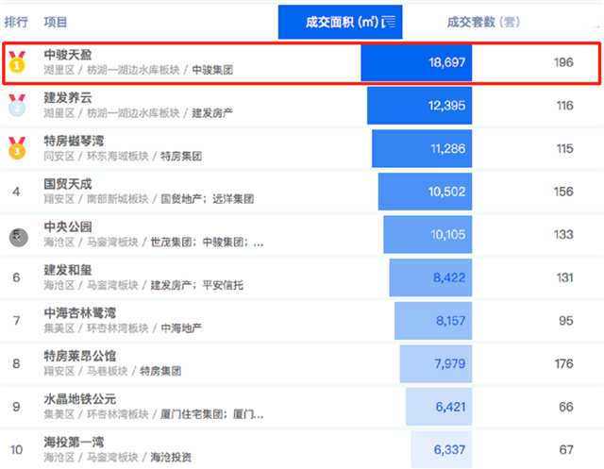Click the 11,286 area bar

click(422, 149)
